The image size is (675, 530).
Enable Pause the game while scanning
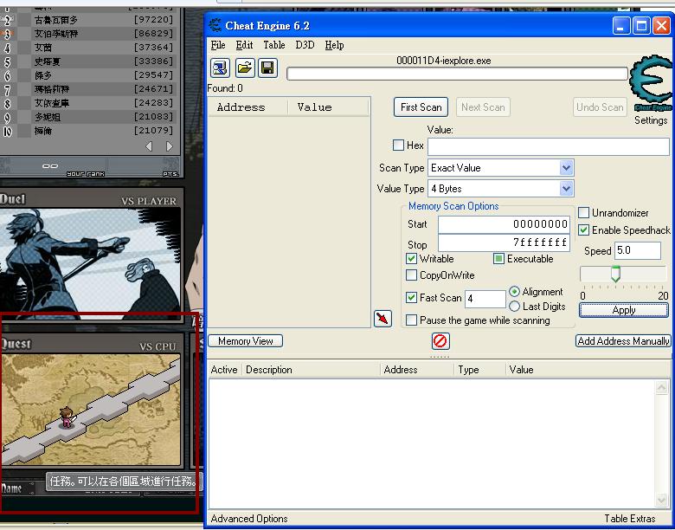[x=411, y=320]
